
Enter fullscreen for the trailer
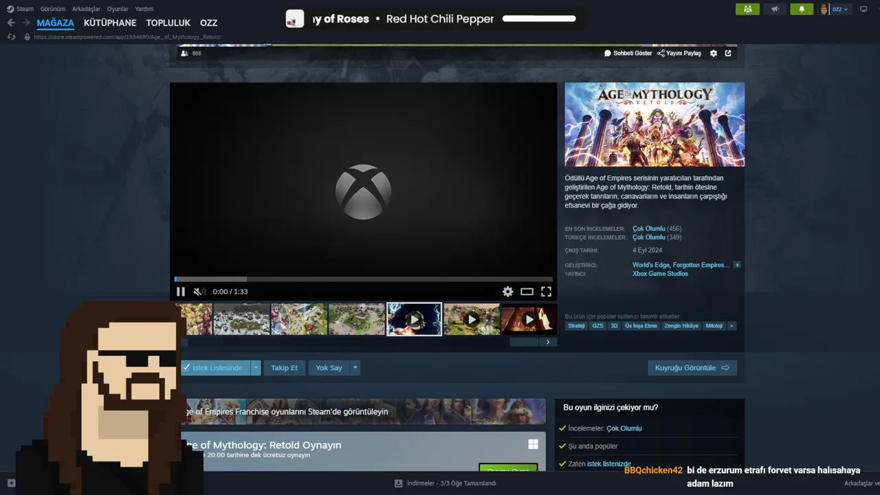point(546,291)
